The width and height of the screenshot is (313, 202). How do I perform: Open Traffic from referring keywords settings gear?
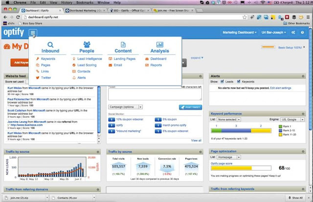tap(303, 189)
